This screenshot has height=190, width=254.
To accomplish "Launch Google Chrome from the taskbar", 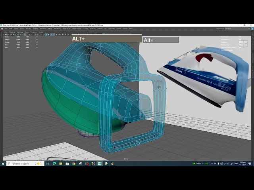I will coord(74,163).
